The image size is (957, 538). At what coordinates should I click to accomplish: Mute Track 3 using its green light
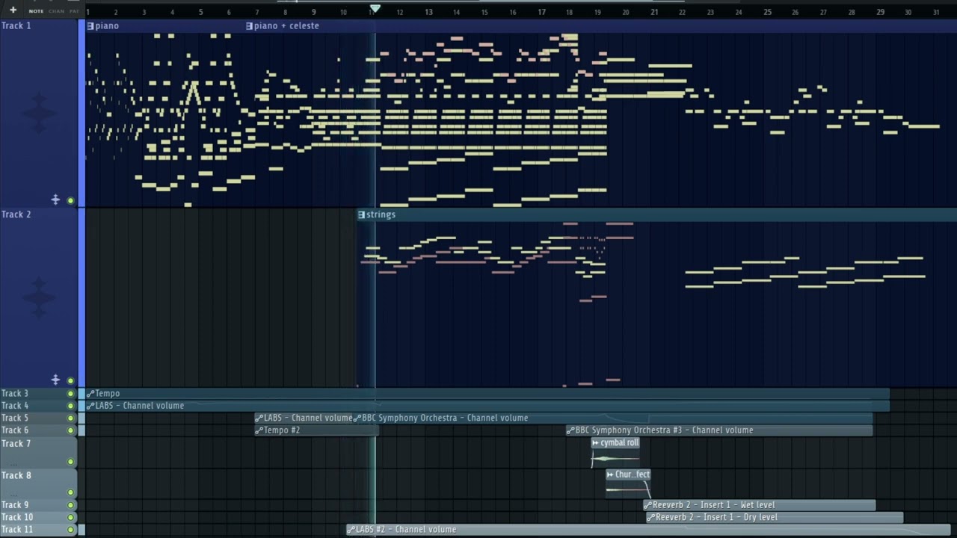pyautogui.click(x=71, y=394)
